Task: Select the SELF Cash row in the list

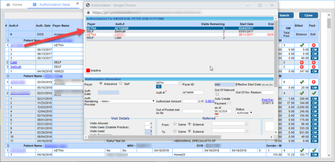Action: click(x=179, y=38)
